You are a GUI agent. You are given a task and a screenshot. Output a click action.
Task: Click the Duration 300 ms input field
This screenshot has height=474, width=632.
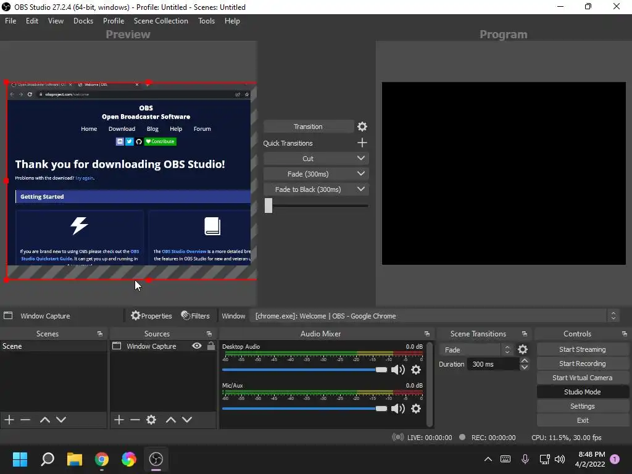coord(493,364)
